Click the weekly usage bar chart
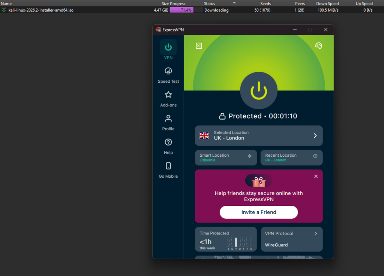The height and width of the screenshot is (276, 384). click(240, 243)
